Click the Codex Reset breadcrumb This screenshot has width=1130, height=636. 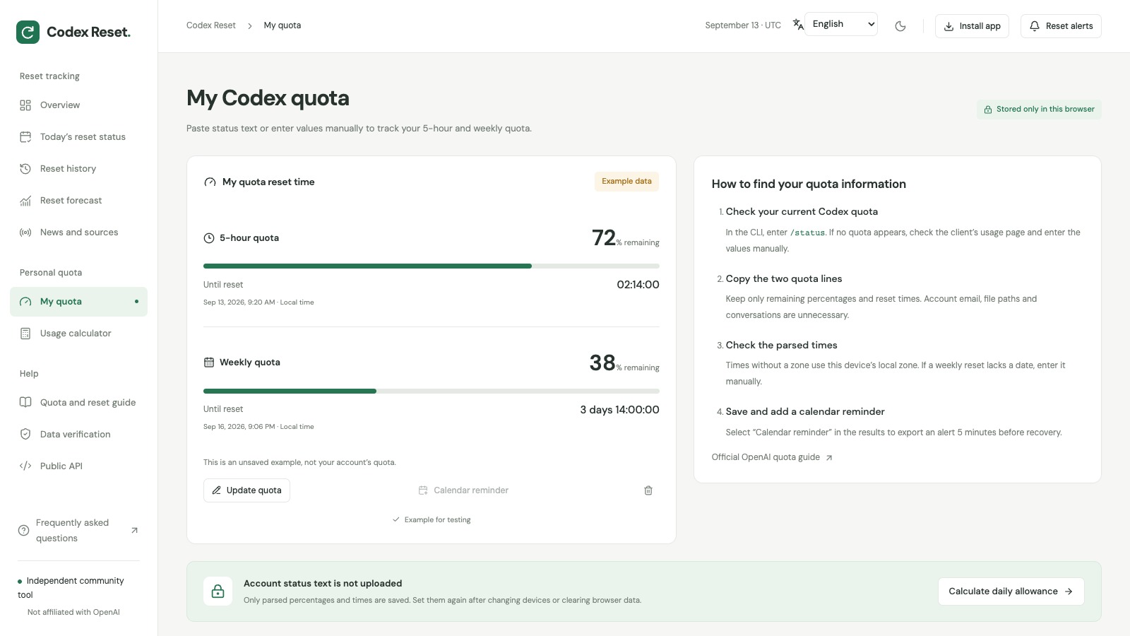point(211,25)
